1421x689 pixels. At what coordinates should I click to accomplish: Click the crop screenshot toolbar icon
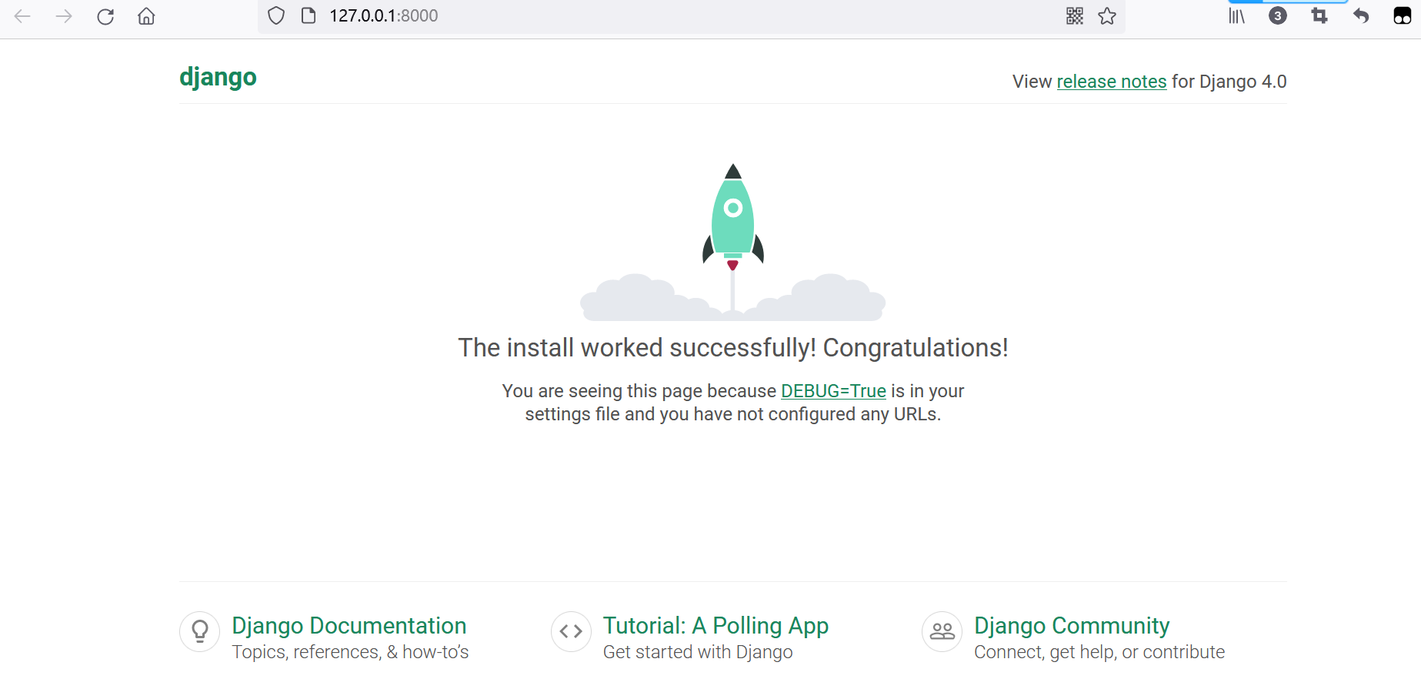(x=1319, y=15)
